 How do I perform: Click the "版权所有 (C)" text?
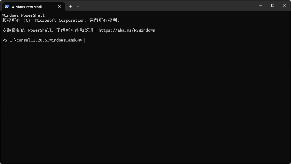[x=16, y=20]
